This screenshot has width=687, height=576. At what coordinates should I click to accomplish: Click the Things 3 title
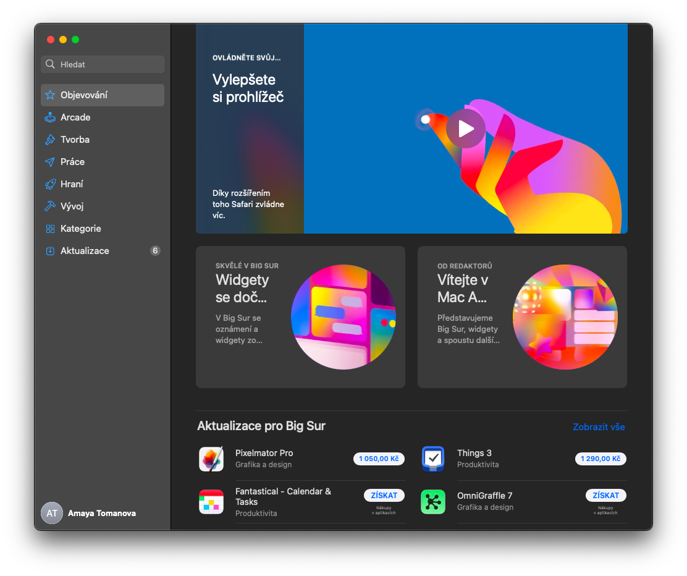[x=474, y=453]
